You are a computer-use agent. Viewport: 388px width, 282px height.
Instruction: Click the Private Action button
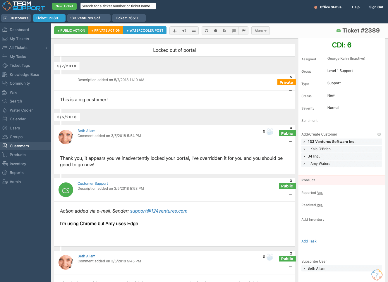pyautogui.click(x=106, y=30)
